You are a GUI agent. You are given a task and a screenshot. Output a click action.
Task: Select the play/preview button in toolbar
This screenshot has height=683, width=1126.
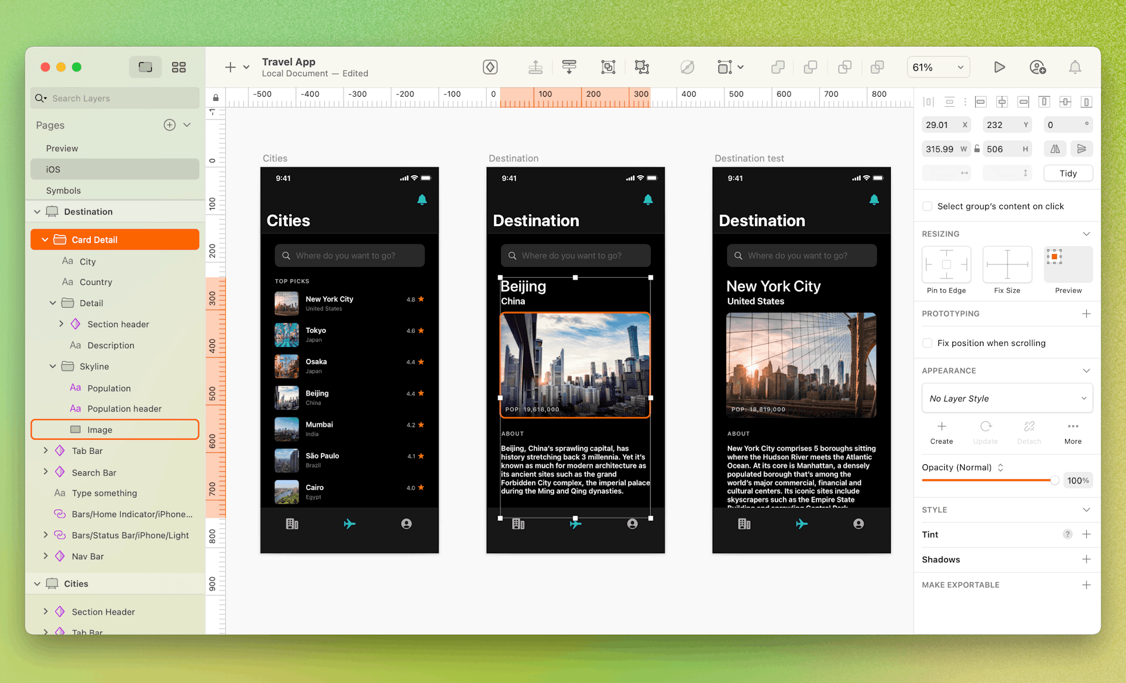click(999, 67)
